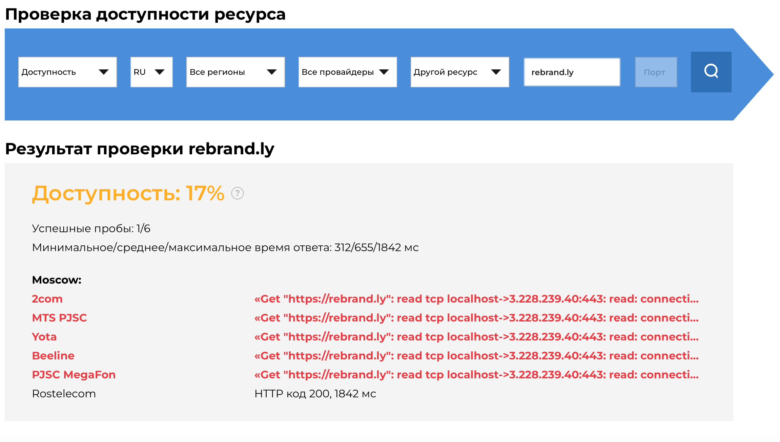
Task: Click the Beeline provider link
Action: 53,356
